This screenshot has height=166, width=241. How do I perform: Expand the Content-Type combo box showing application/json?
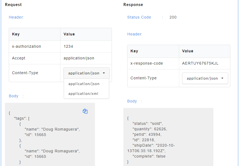pos(86,73)
